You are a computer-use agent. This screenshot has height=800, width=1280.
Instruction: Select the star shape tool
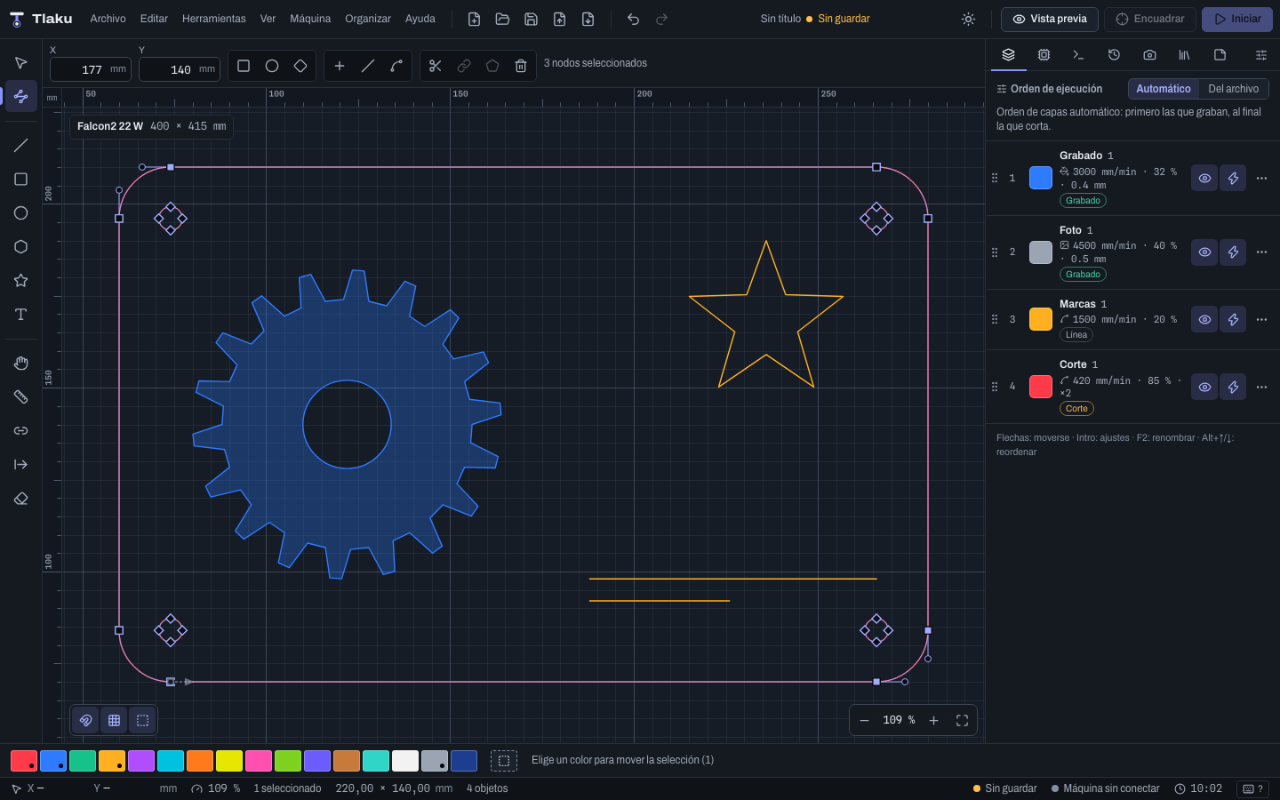click(21, 281)
